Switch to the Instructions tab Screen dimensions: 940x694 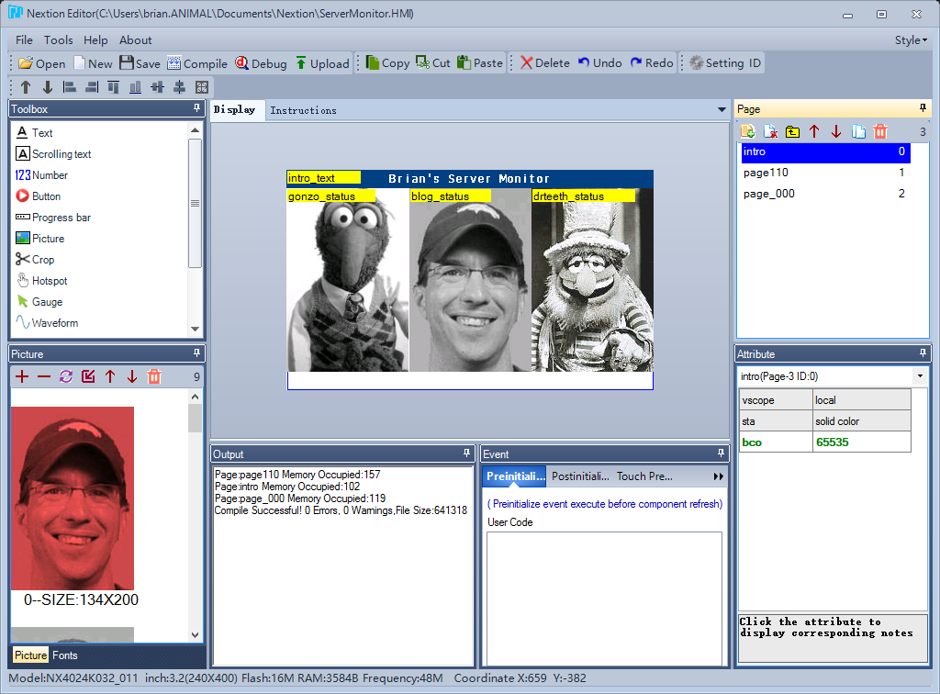point(303,110)
